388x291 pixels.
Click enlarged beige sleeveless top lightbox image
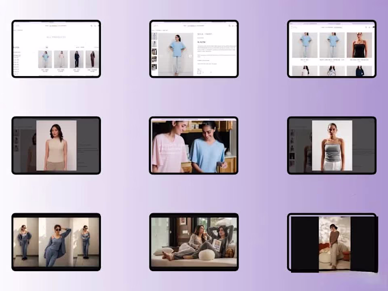coord(56,145)
